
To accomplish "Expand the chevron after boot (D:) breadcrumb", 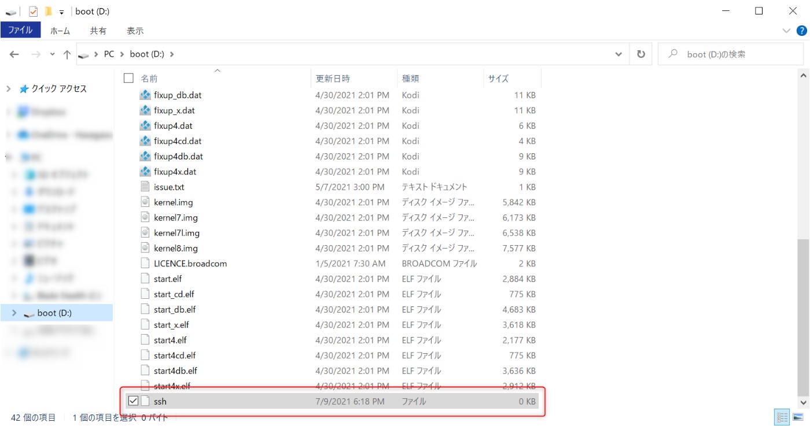I will pyautogui.click(x=172, y=54).
